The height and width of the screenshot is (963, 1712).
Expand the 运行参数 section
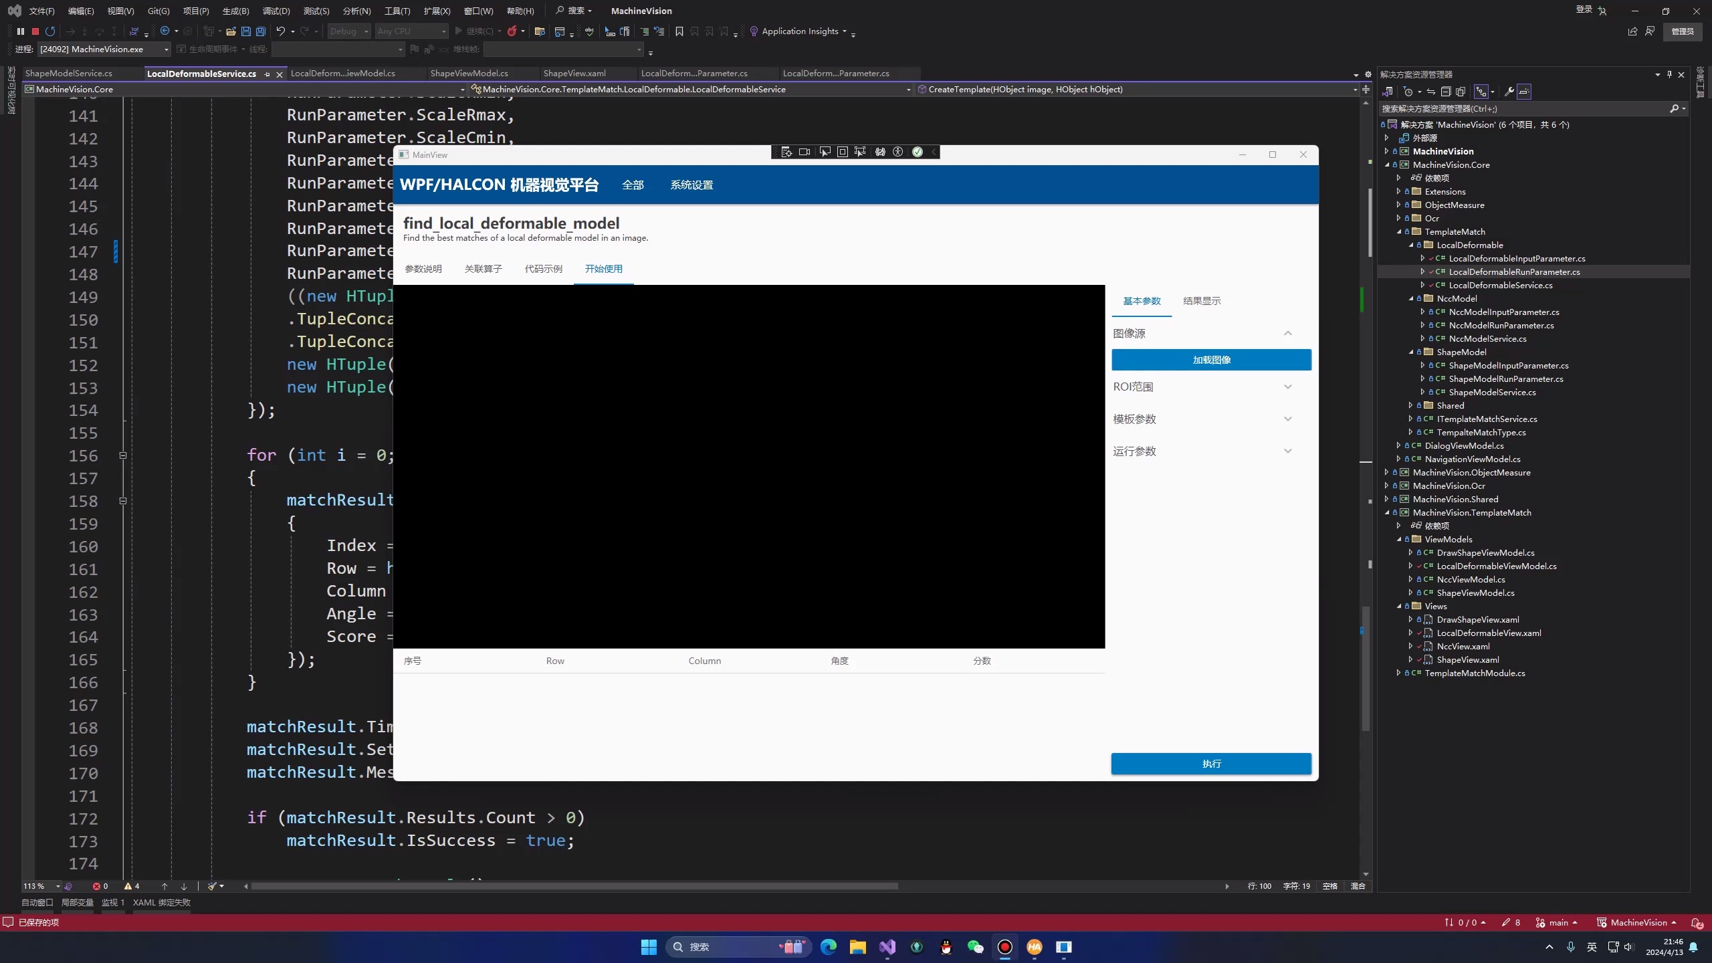[x=1288, y=451]
